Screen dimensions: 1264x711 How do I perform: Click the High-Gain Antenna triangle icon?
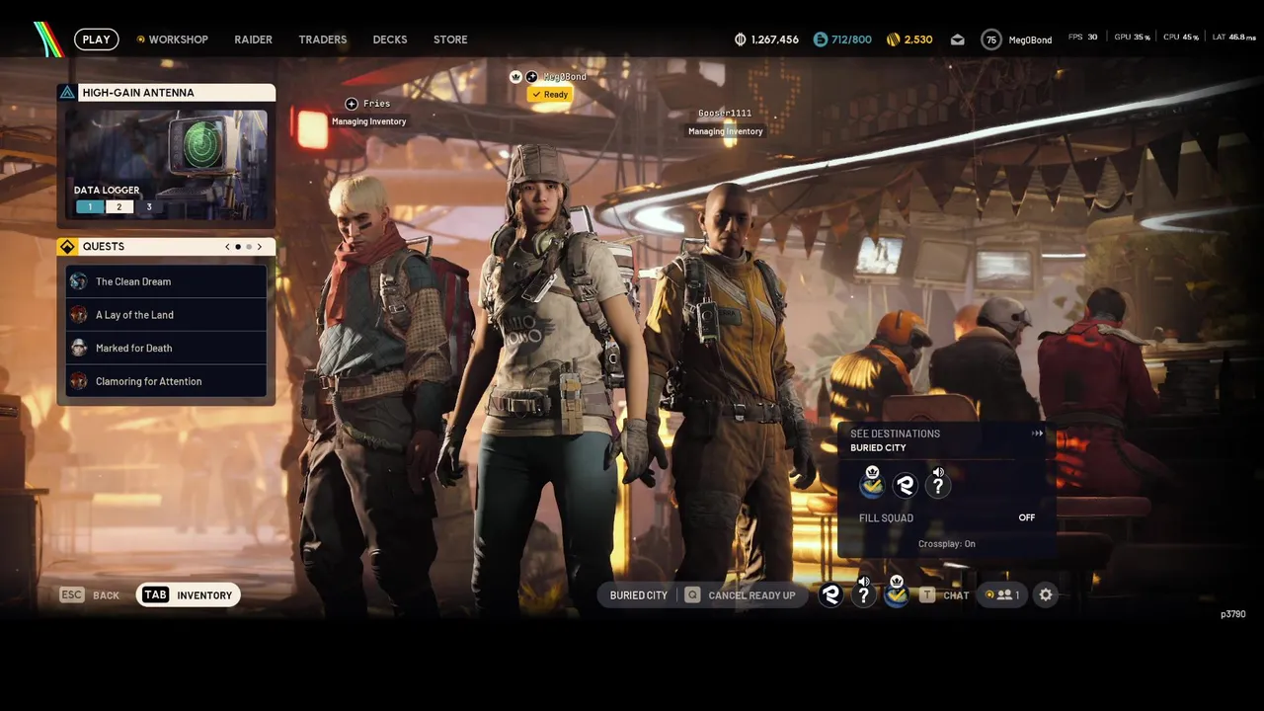click(67, 93)
